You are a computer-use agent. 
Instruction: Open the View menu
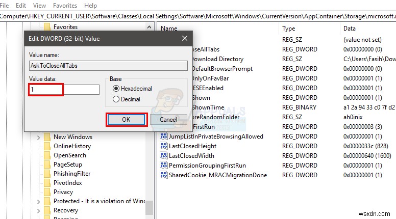click(x=39, y=5)
